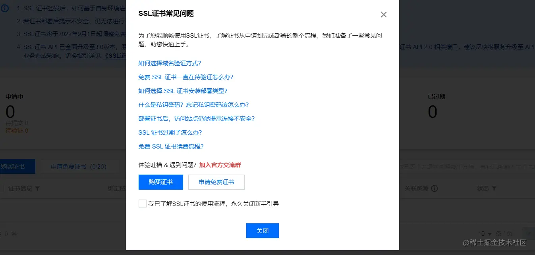The height and width of the screenshot is (255, 535).
Task: Click the blue 关闭 button
Action: (263, 231)
